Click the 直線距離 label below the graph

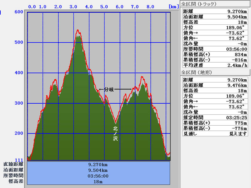13,164
